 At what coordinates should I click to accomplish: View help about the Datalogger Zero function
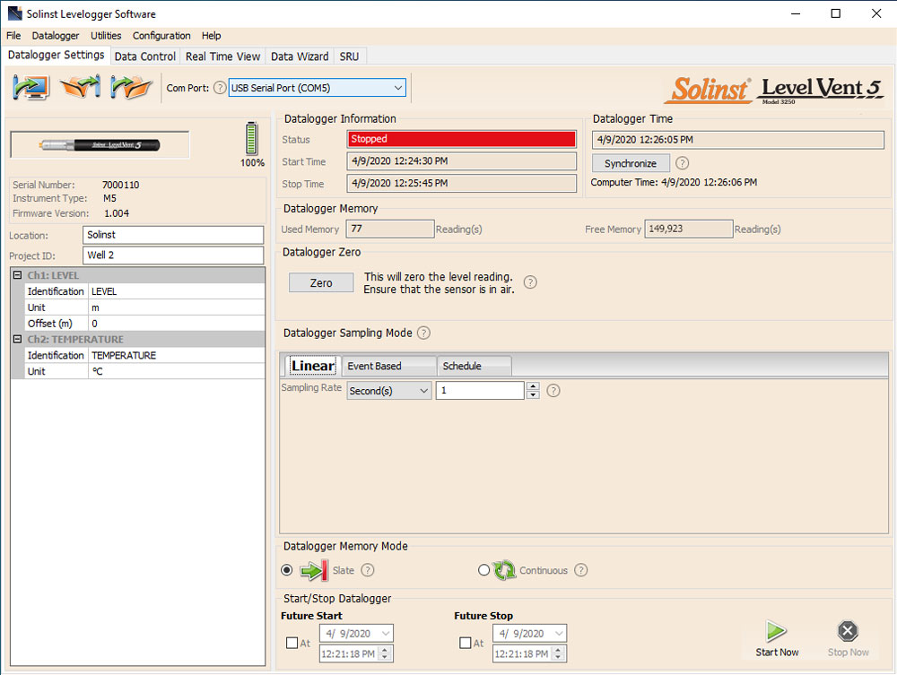click(530, 281)
